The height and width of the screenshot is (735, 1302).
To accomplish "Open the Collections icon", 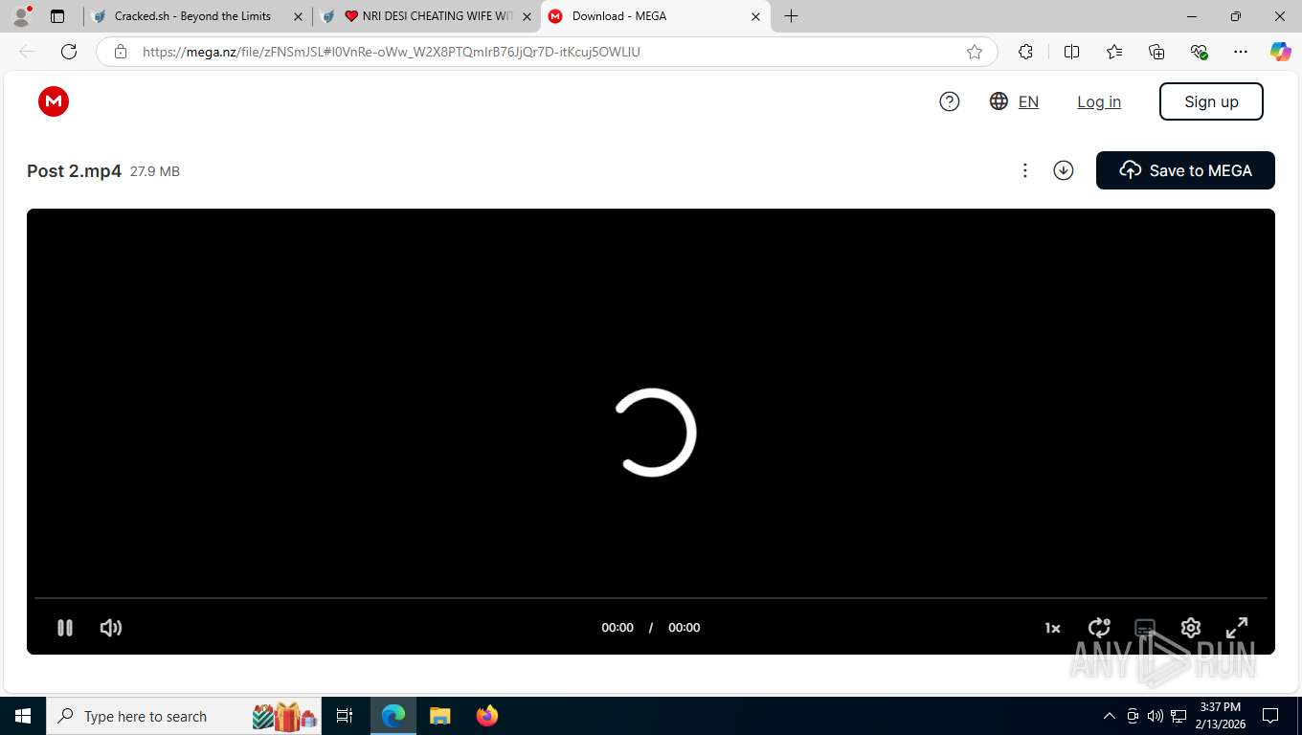I will [1156, 52].
